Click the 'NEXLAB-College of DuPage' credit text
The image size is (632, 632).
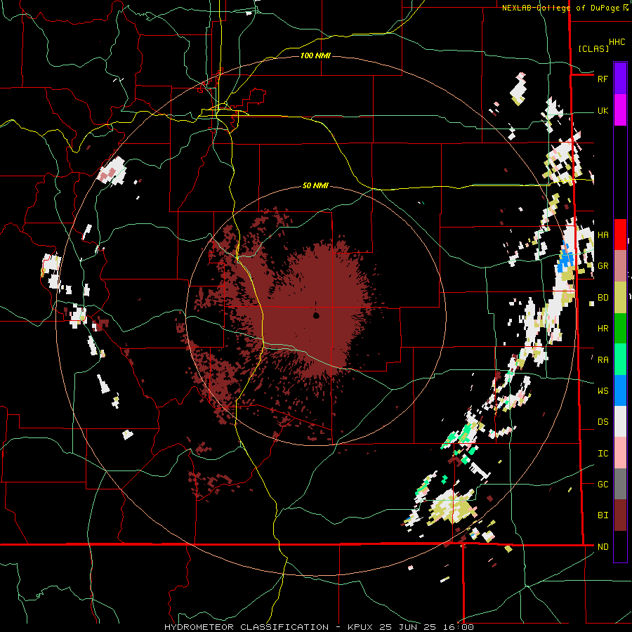[560, 8]
